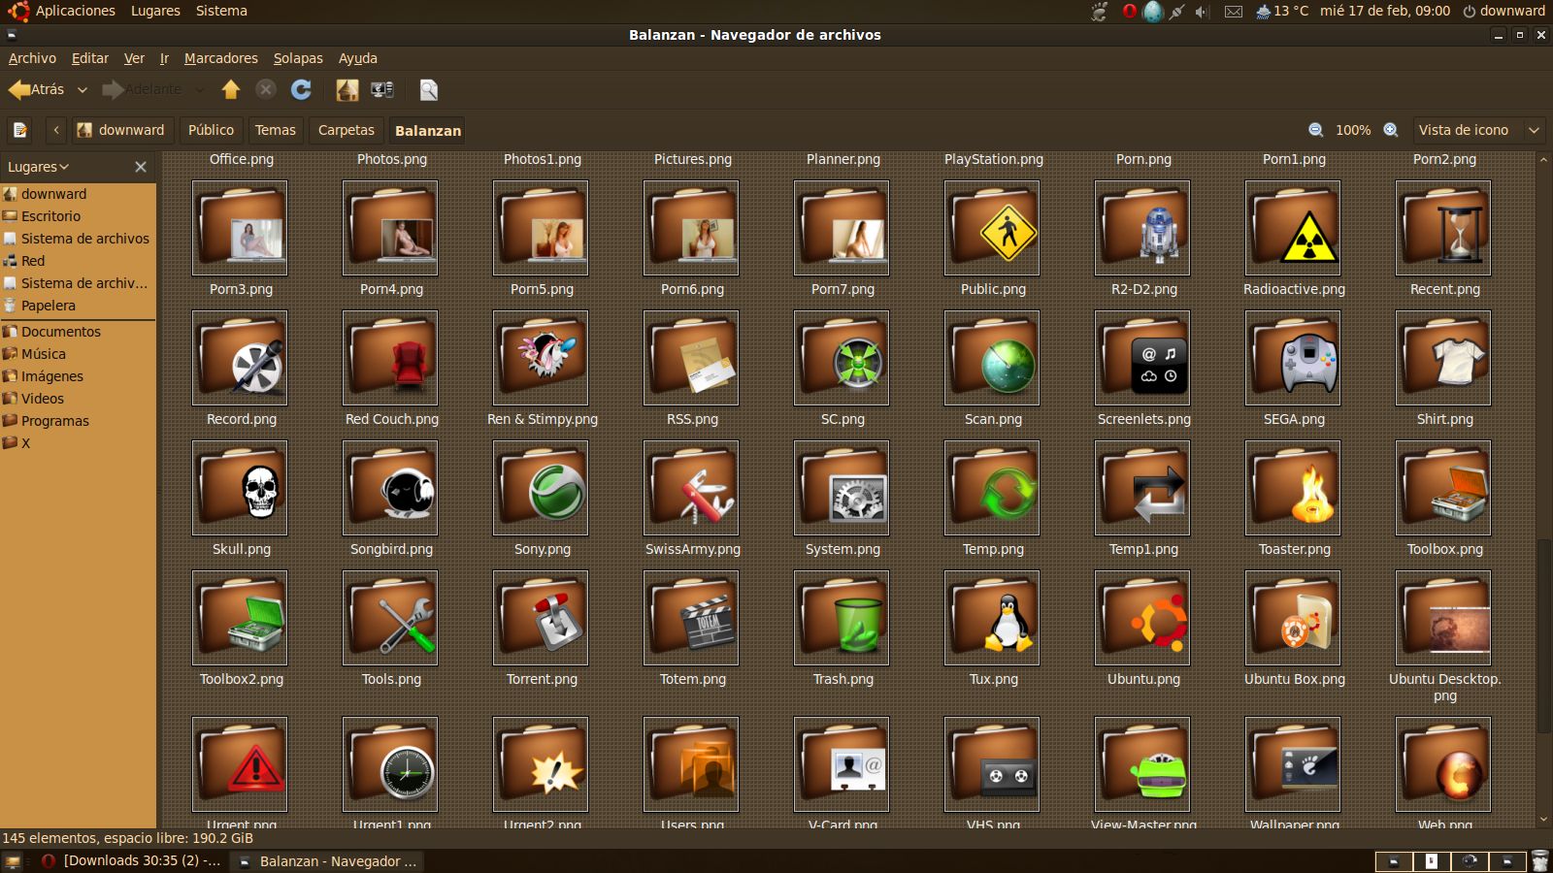Open the trash icon in the bottom panel
Screen dimensions: 1553x873
pyautogui.click(x=1539, y=861)
